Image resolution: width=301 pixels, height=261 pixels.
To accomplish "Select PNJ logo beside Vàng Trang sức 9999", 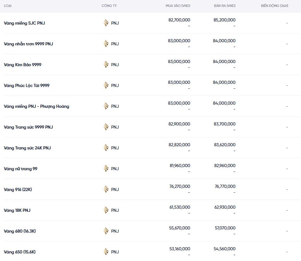I will pos(106,127).
